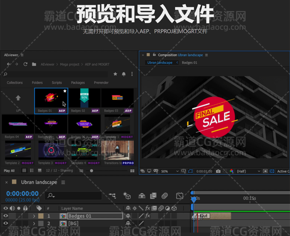This screenshot has height=236, width=290.
Task: Refresh the AEviewer folder view
Action: (26, 64)
